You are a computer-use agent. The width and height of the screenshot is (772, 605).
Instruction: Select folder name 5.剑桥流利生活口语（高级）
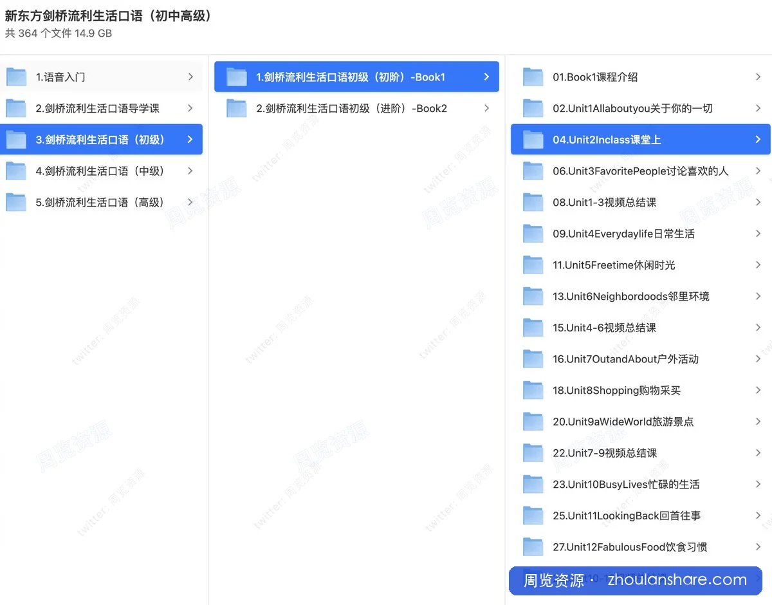click(102, 202)
